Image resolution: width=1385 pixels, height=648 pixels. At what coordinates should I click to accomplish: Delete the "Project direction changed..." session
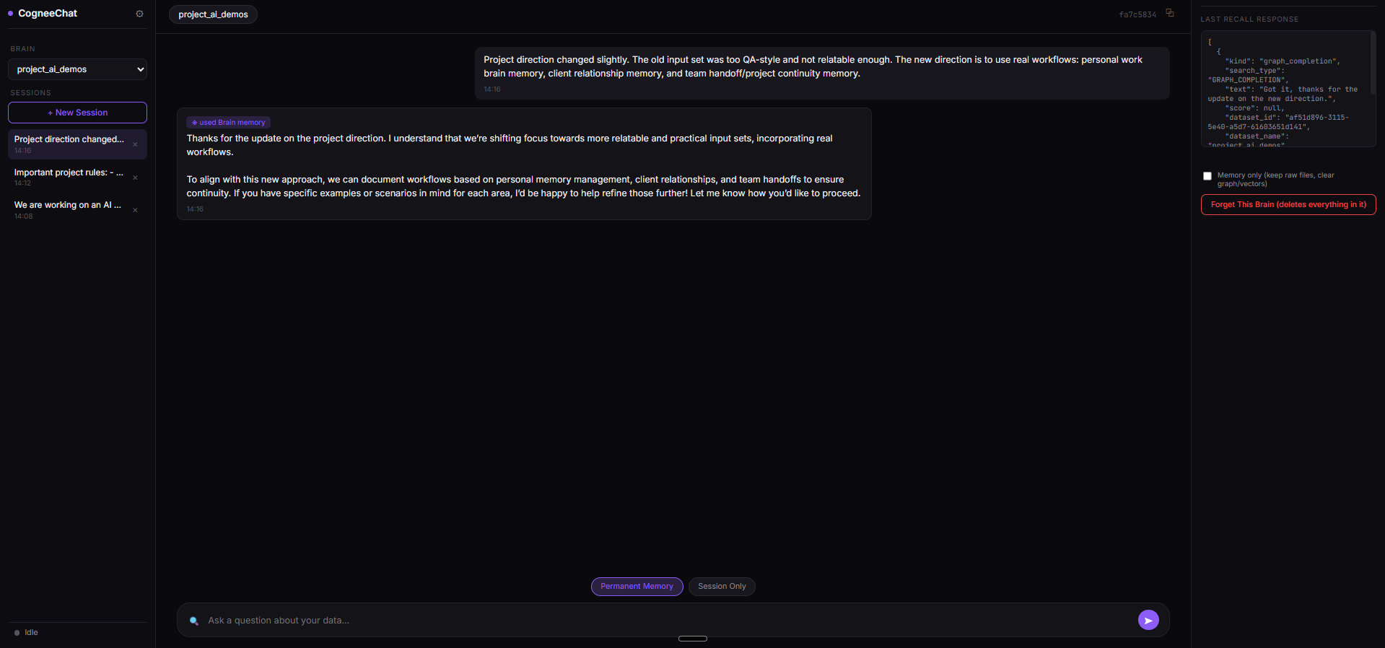135,144
